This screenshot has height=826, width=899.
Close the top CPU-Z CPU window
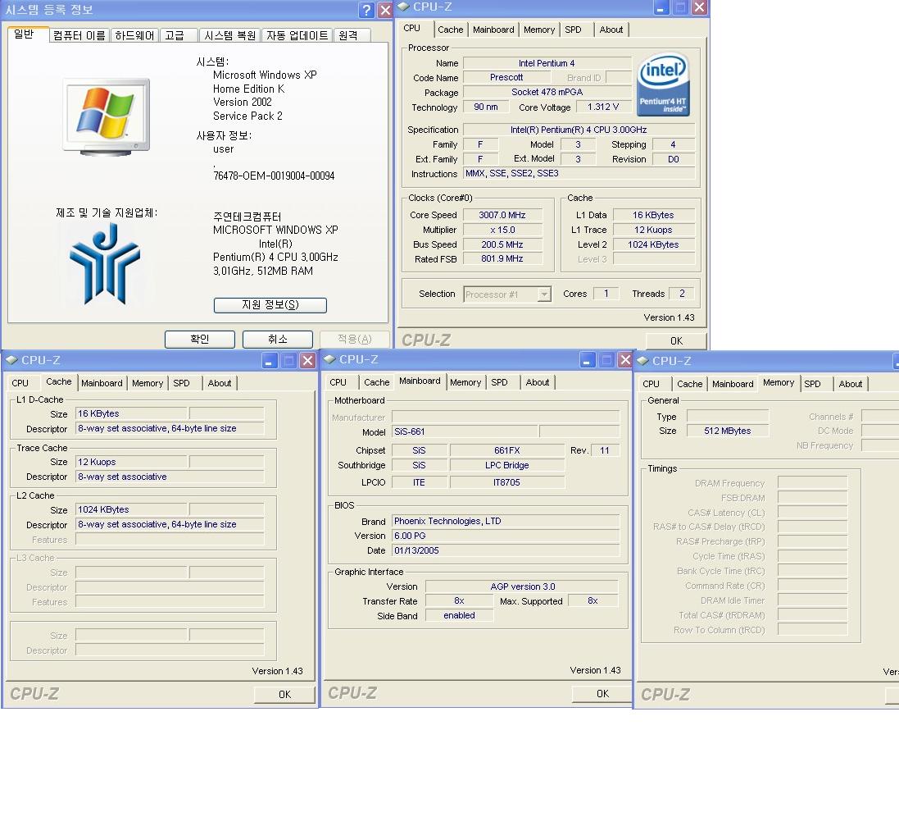click(x=699, y=7)
